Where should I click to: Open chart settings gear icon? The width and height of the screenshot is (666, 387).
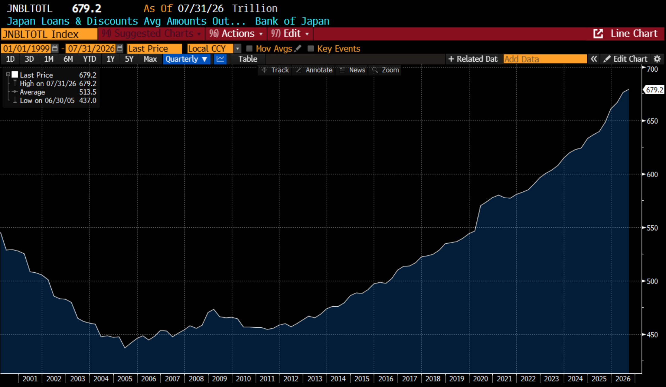pos(657,59)
